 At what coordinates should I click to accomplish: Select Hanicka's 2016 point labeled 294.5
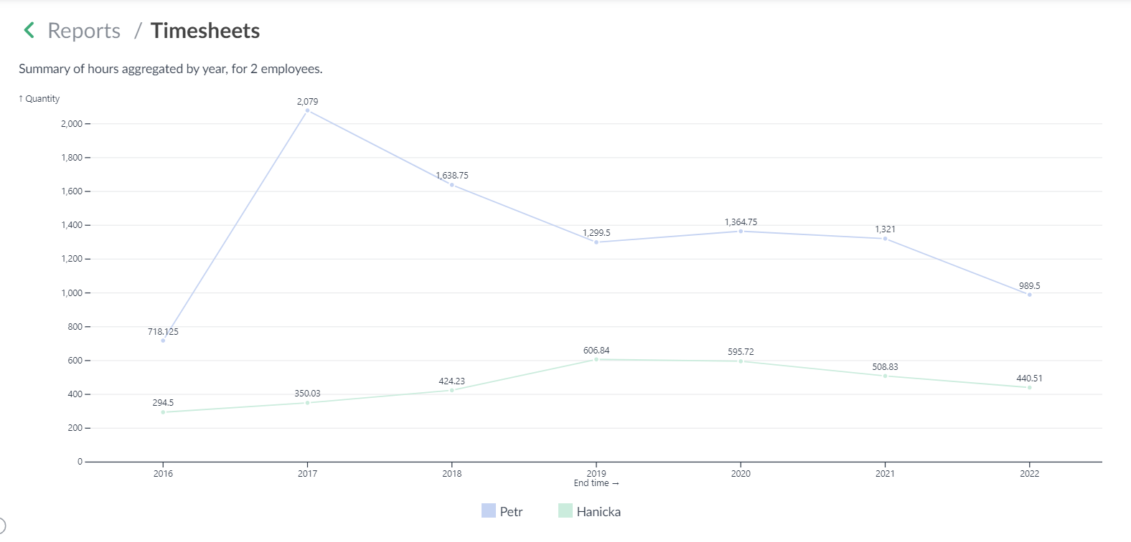click(x=163, y=412)
